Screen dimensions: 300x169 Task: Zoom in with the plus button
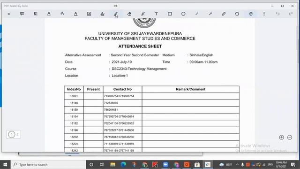(x=281, y=138)
